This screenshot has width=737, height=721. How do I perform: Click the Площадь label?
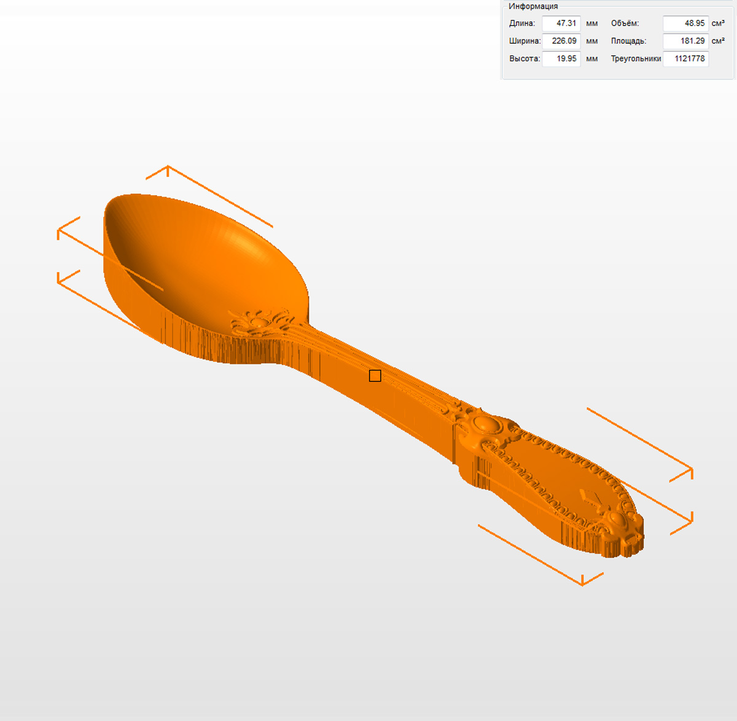[x=628, y=41]
